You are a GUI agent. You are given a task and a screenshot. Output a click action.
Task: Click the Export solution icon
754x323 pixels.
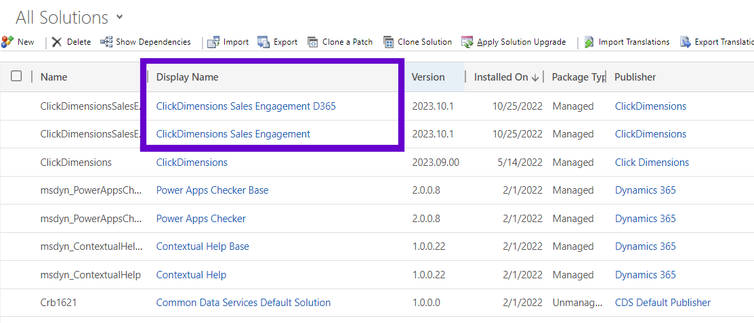point(264,42)
